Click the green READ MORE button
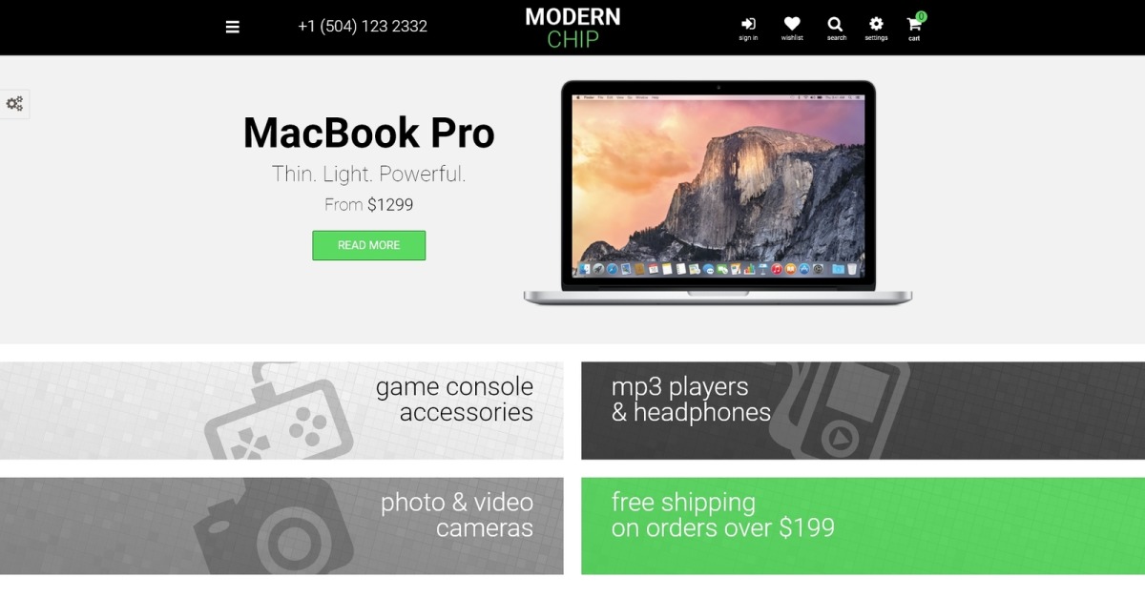The width and height of the screenshot is (1145, 598). click(x=368, y=245)
